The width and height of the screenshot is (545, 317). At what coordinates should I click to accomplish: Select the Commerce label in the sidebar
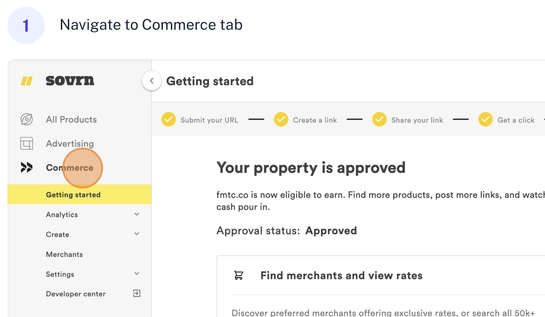(70, 168)
